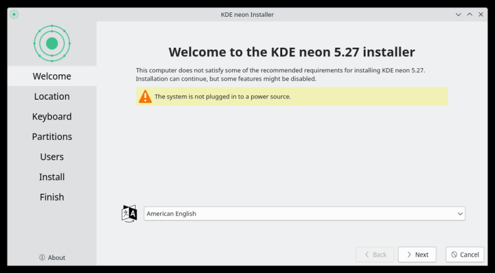Screen dimensions: 495x273
Task: Cancel the installation
Action: coord(465,254)
